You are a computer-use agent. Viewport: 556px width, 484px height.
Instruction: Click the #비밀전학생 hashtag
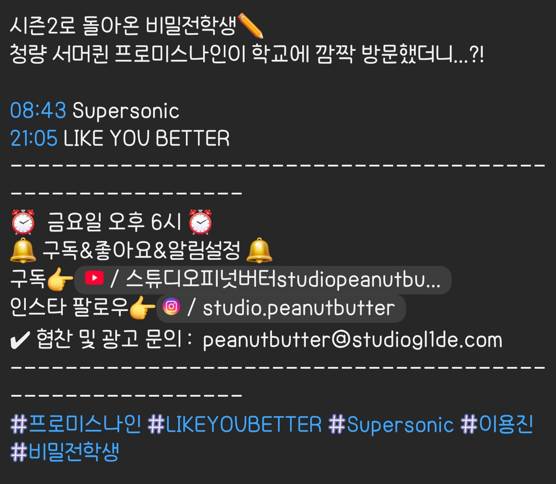(65, 452)
